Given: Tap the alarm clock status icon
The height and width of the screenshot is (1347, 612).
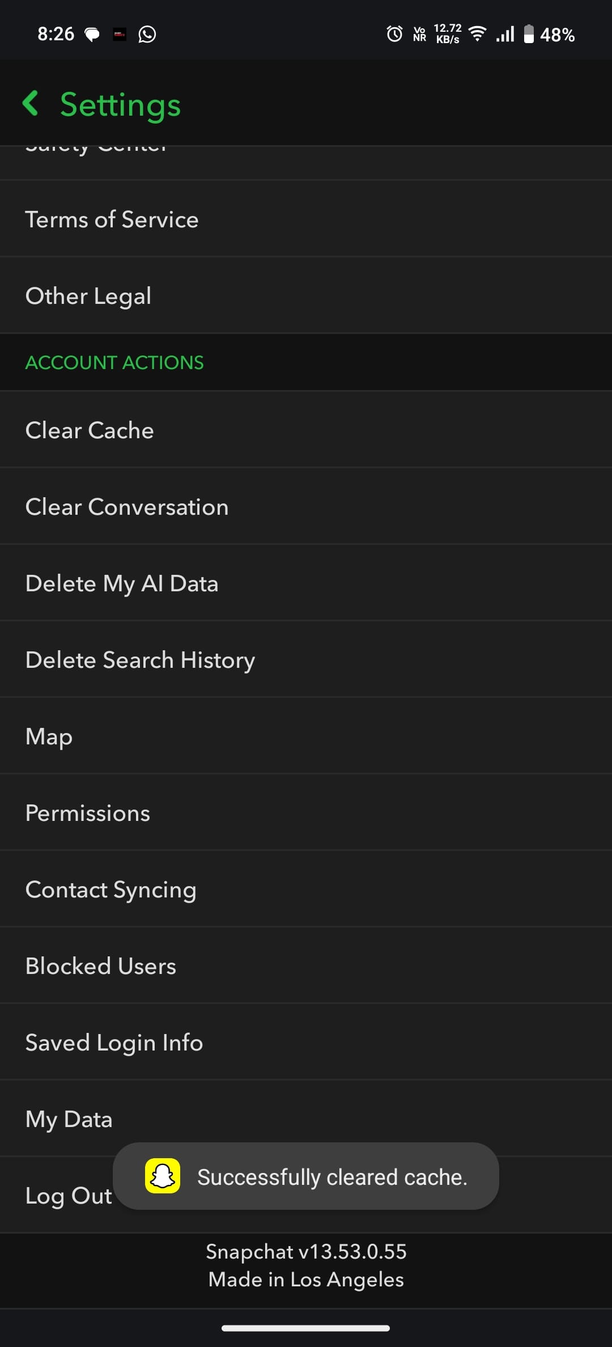Looking at the screenshot, I should [394, 34].
